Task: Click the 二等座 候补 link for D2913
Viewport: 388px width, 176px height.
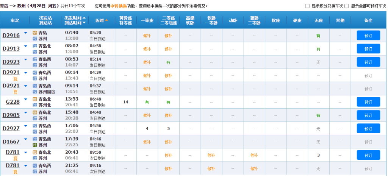Action: [168, 49]
